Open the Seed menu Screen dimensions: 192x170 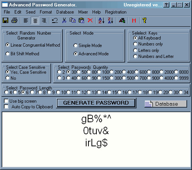point(31,12)
